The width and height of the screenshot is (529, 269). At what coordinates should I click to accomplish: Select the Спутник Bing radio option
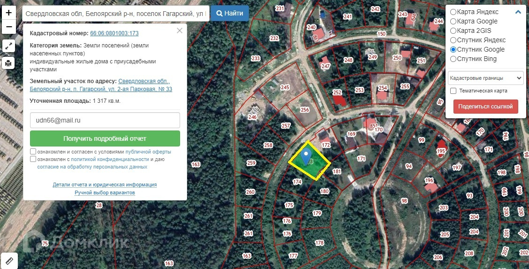(453, 59)
